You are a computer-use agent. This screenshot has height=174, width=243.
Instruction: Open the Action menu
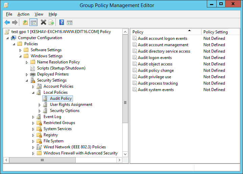[x=23, y=14]
